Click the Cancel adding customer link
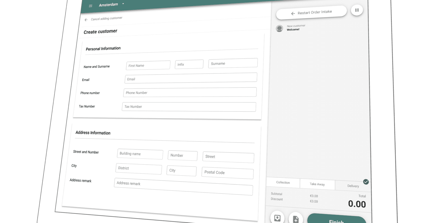The height and width of the screenshot is (223, 447). click(x=106, y=18)
